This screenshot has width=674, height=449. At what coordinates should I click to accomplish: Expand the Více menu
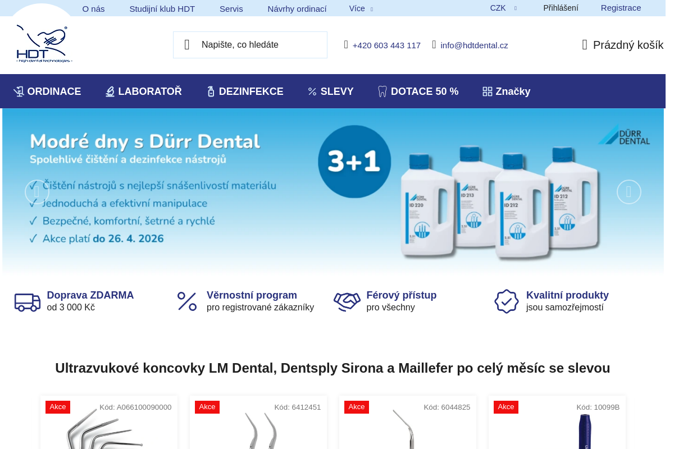tap(361, 8)
